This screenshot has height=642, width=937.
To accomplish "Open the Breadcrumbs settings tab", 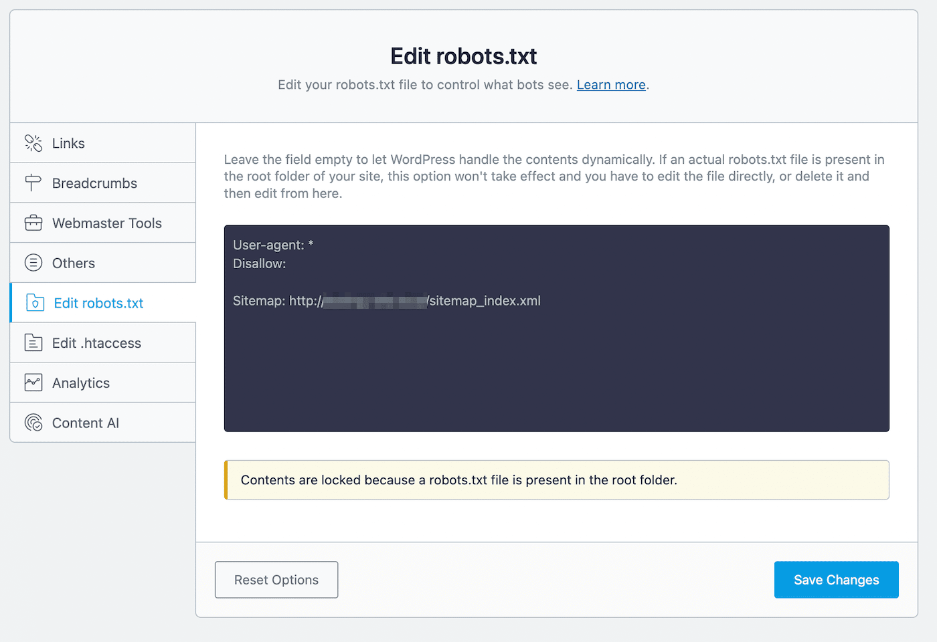I will pyautogui.click(x=94, y=183).
